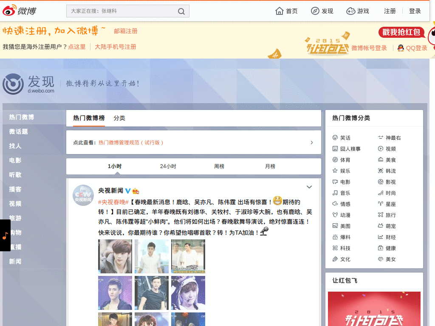Click the 动漫 category icon
Screen dimensions: 435x326
(335, 215)
